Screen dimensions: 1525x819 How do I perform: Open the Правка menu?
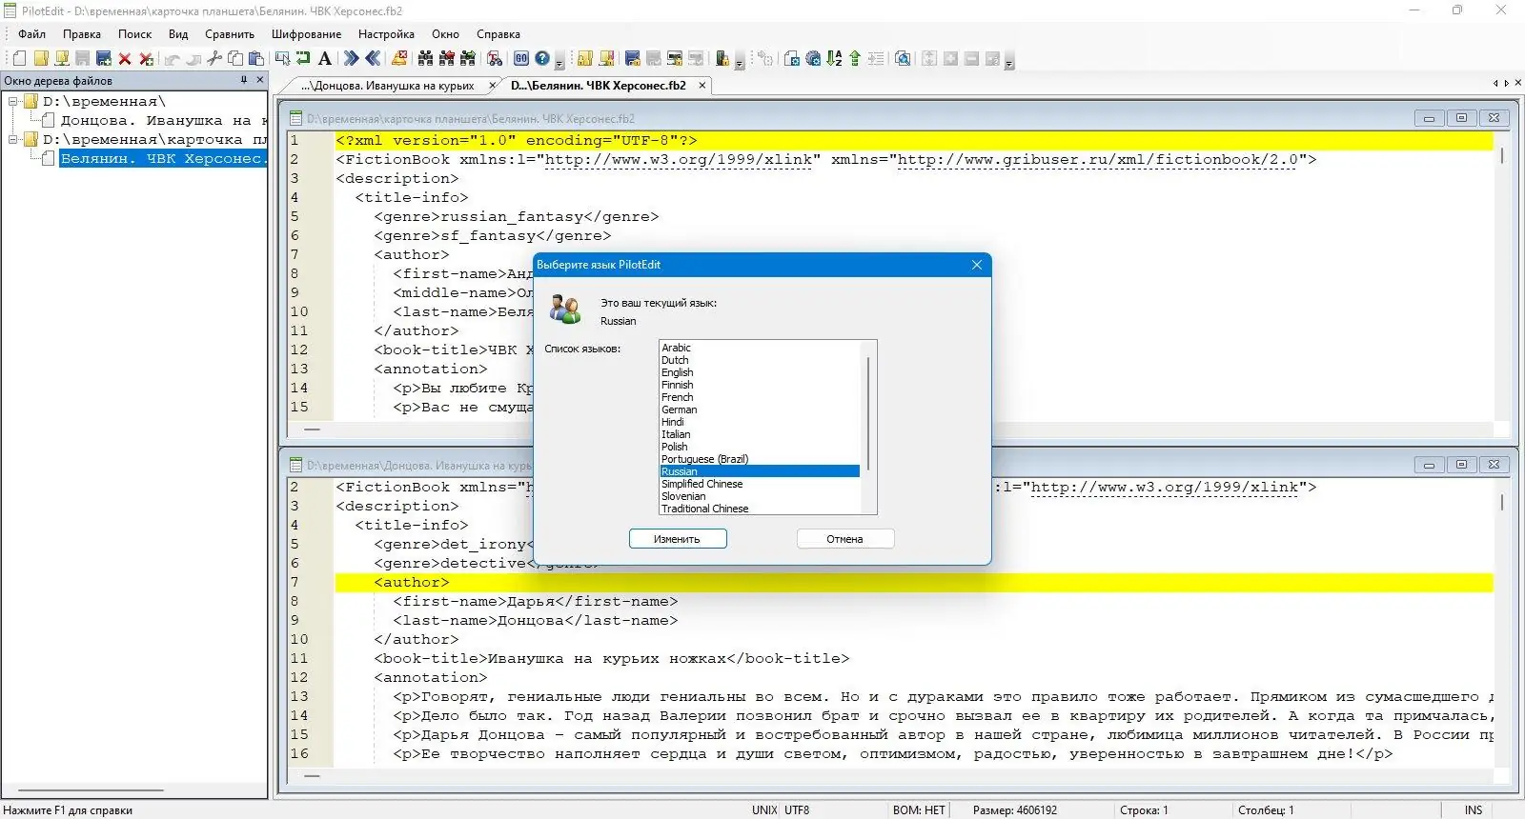pos(82,34)
